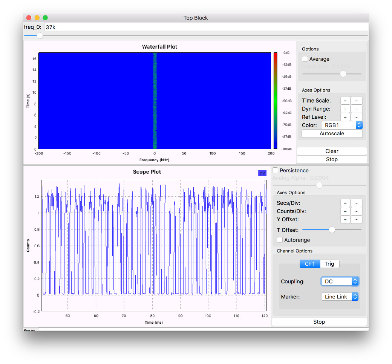Open the Coupling DC dropdown
The image size is (392, 364).
[340, 281]
